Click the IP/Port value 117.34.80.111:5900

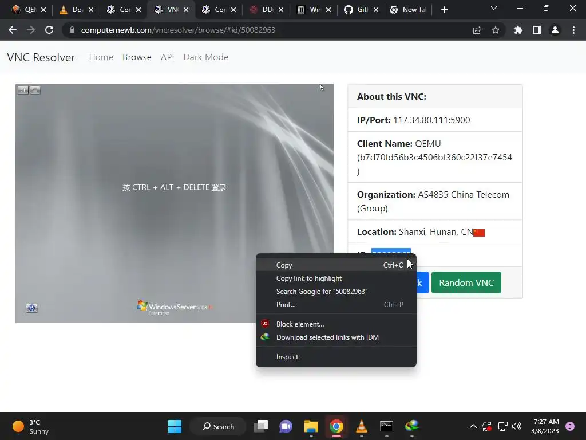[431, 120]
